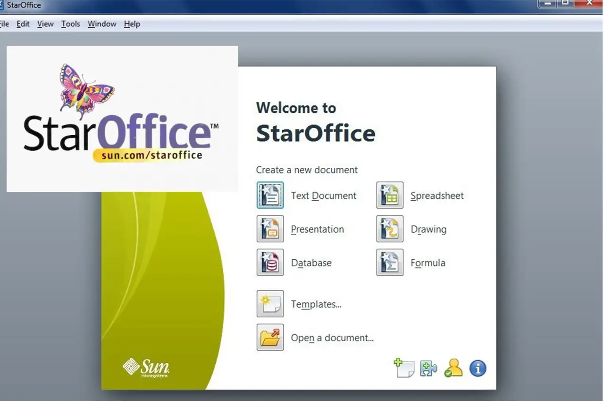Select the Formula document icon

(390, 263)
